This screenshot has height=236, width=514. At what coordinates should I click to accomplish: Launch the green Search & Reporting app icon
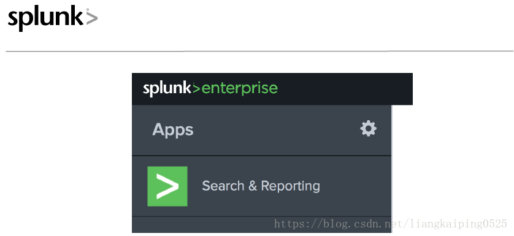click(x=167, y=186)
